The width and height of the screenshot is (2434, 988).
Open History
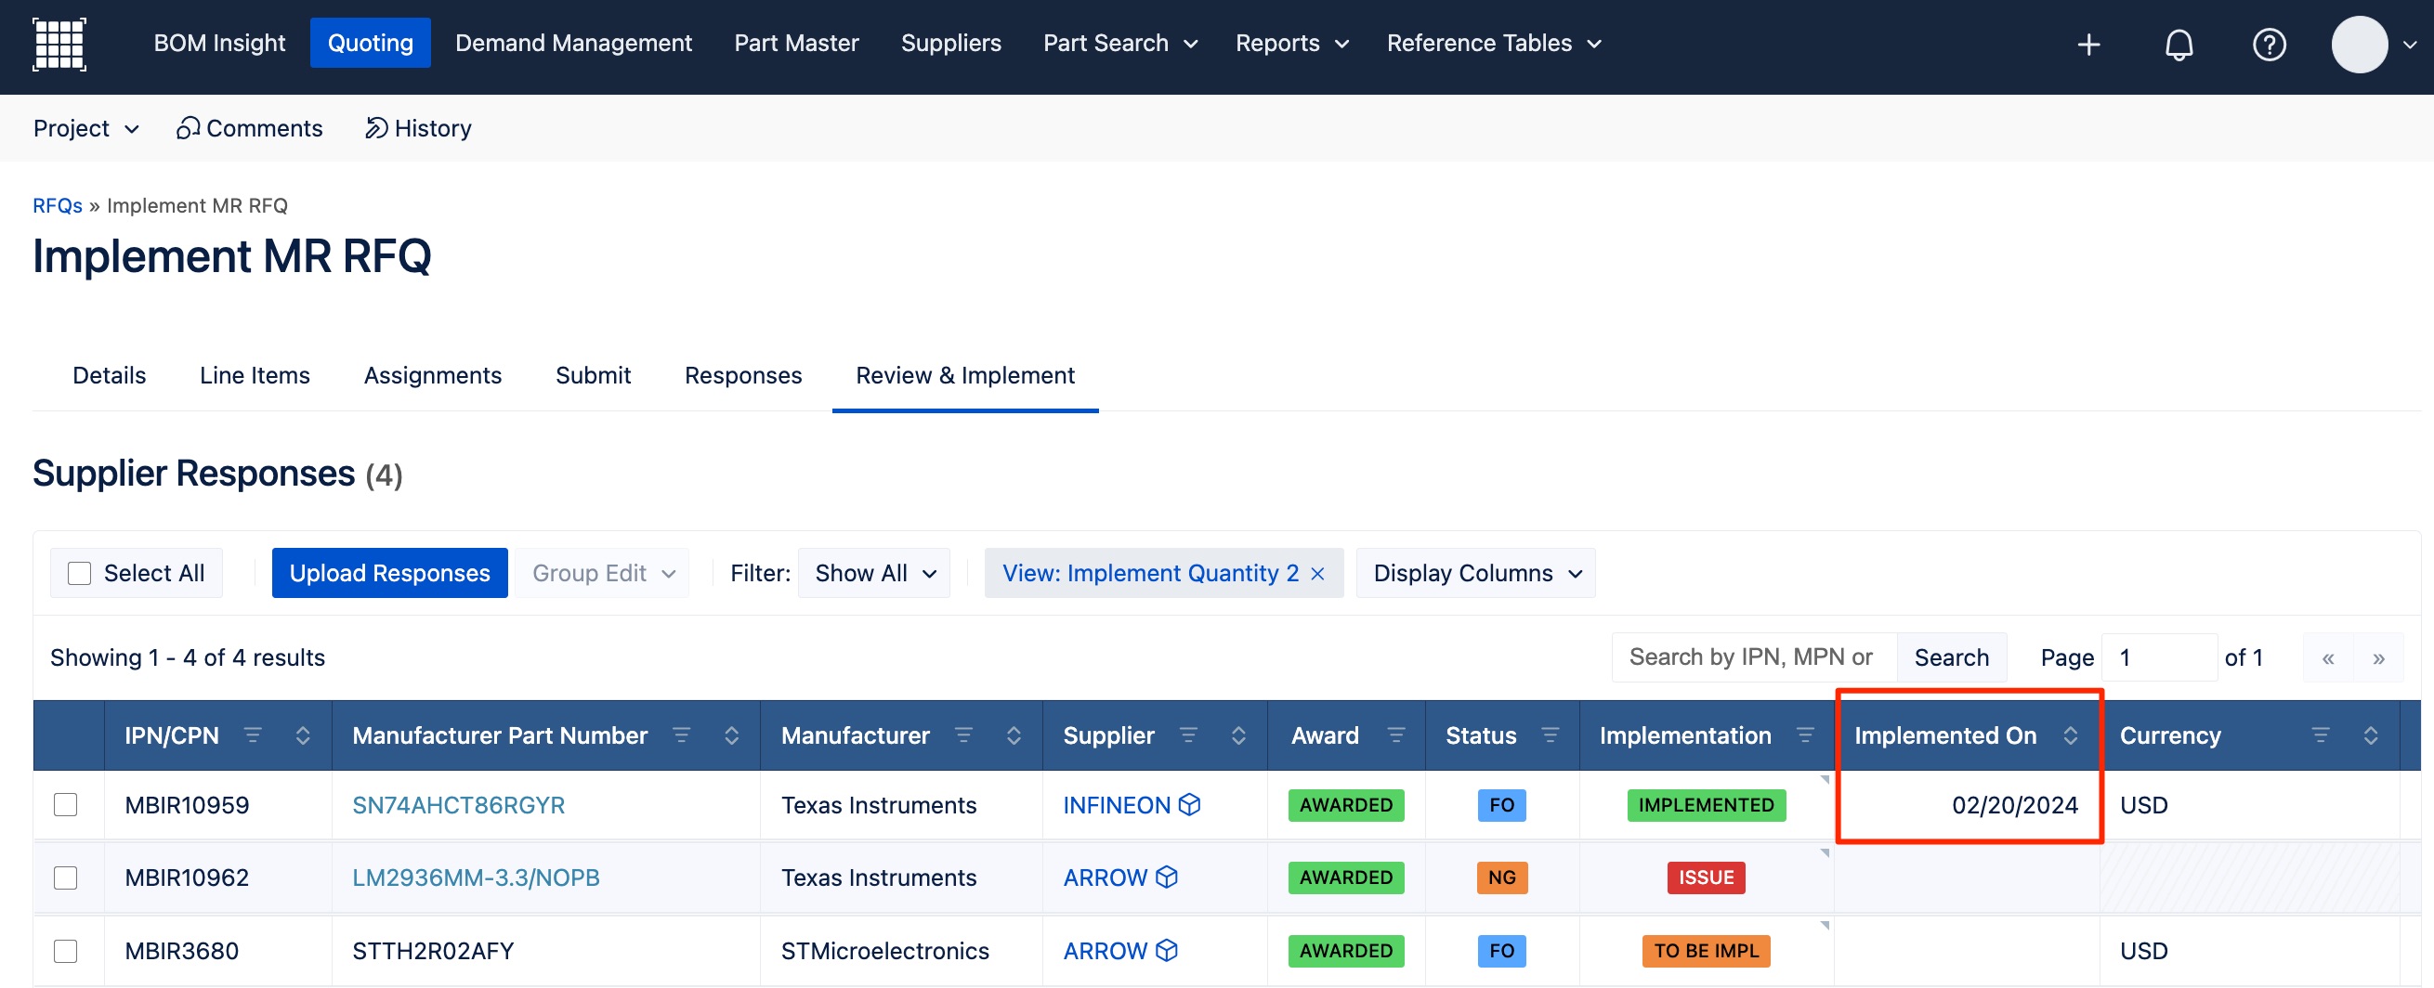point(419,127)
